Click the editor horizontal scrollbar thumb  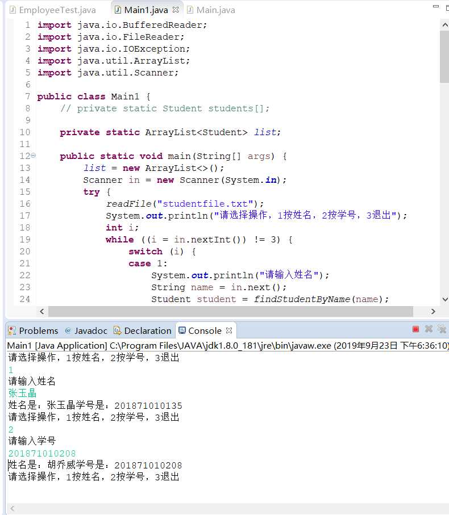click(x=230, y=311)
